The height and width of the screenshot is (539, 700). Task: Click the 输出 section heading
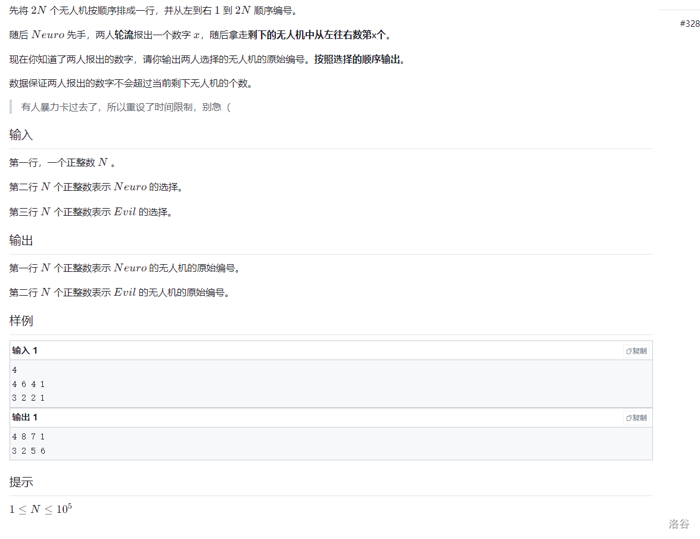click(x=21, y=241)
